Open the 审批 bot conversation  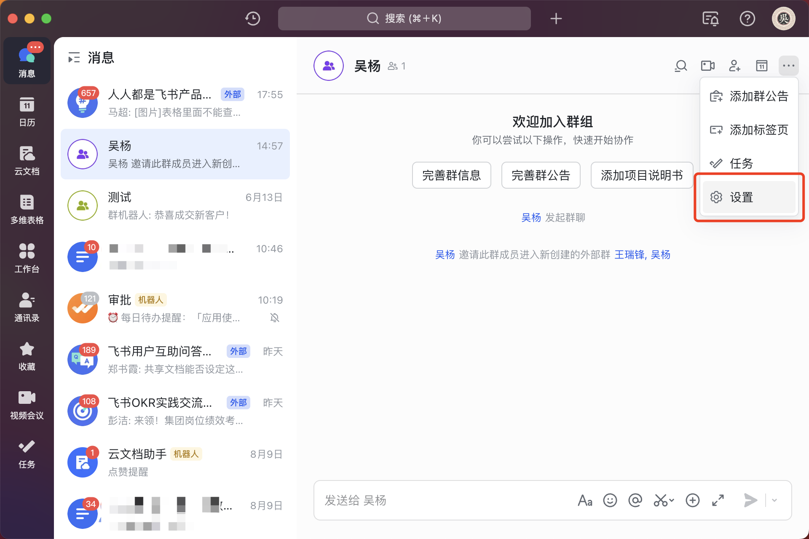click(x=175, y=308)
